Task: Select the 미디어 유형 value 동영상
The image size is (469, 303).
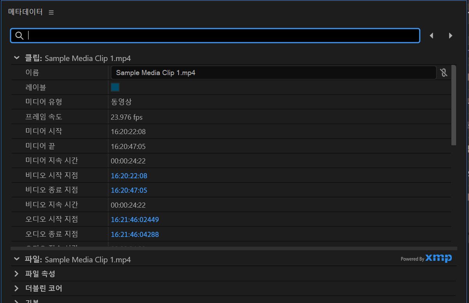Action: point(121,102)
